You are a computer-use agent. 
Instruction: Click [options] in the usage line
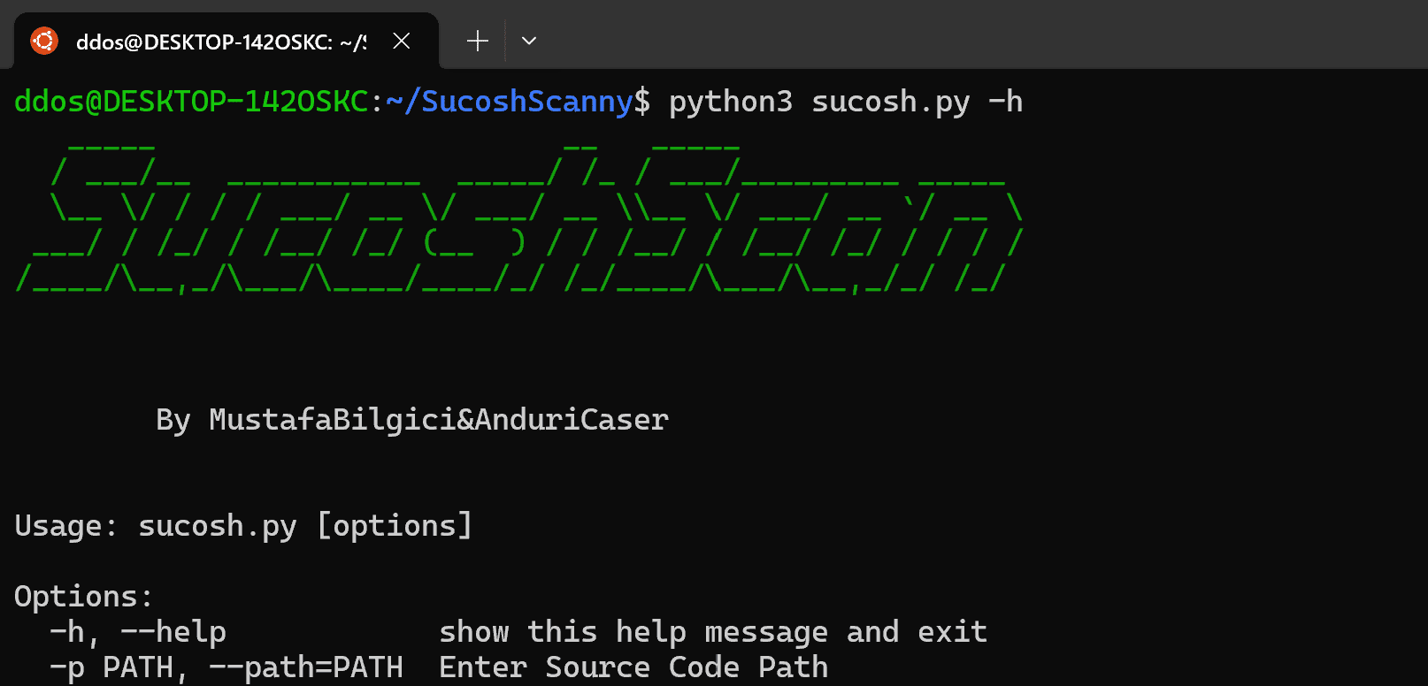395,526
